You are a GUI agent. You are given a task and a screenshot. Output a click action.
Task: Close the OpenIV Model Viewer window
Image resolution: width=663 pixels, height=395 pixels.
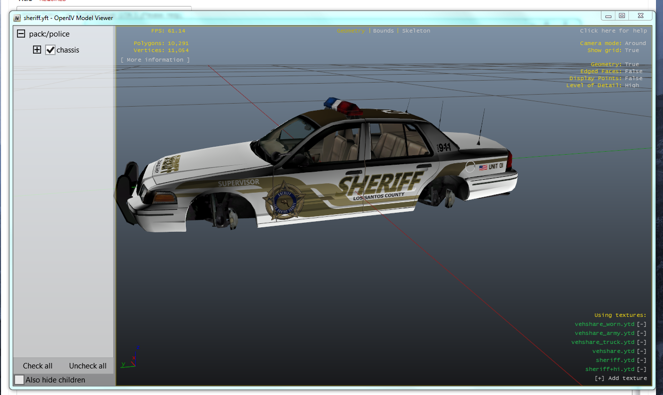[641, 16]
